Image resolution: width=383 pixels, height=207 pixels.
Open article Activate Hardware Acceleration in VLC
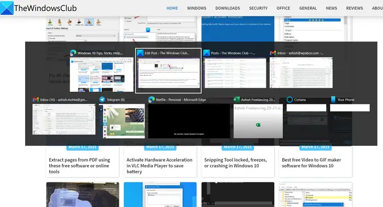click(159, 166)
